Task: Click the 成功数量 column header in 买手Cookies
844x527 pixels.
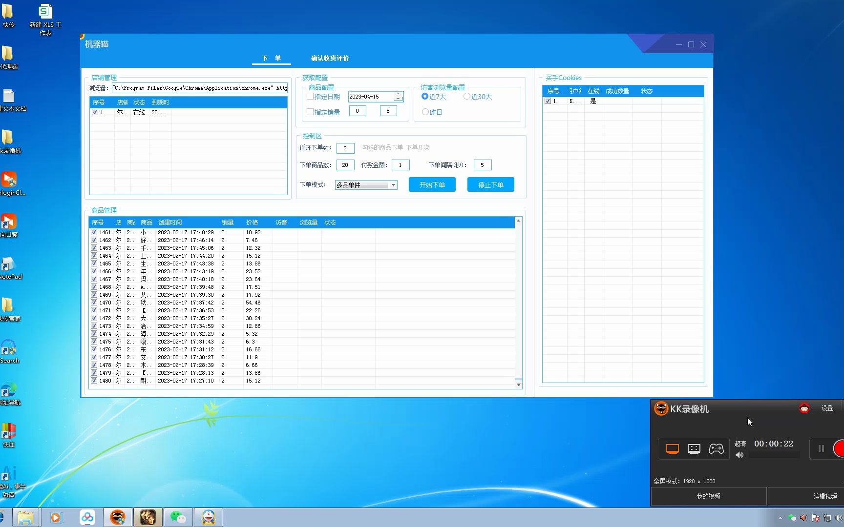Action: pyautogui.click(x=617, y=91)
